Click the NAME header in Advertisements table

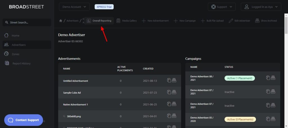pyautogui.click(x=67, y=69)
